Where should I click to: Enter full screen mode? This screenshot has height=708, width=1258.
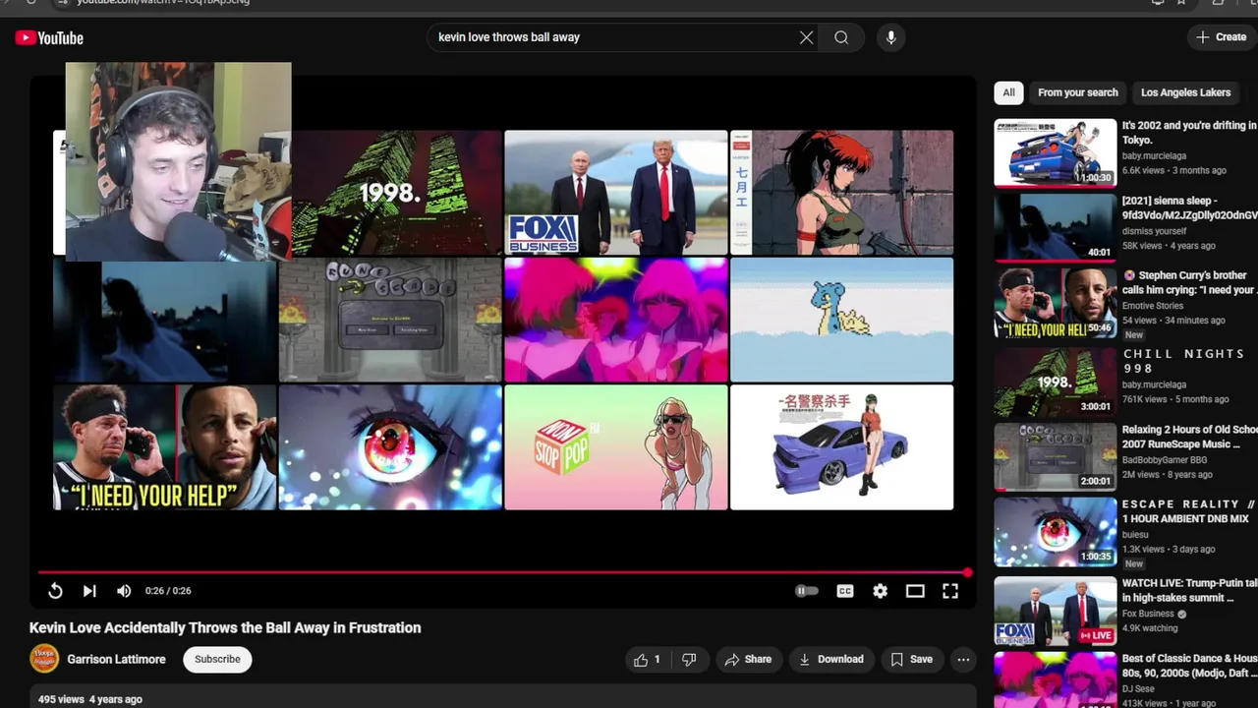click(950, 591)
